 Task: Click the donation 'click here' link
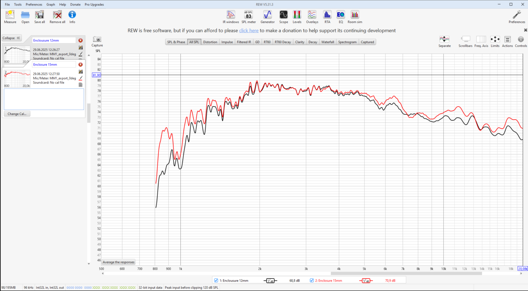click(x=249, y=30)
